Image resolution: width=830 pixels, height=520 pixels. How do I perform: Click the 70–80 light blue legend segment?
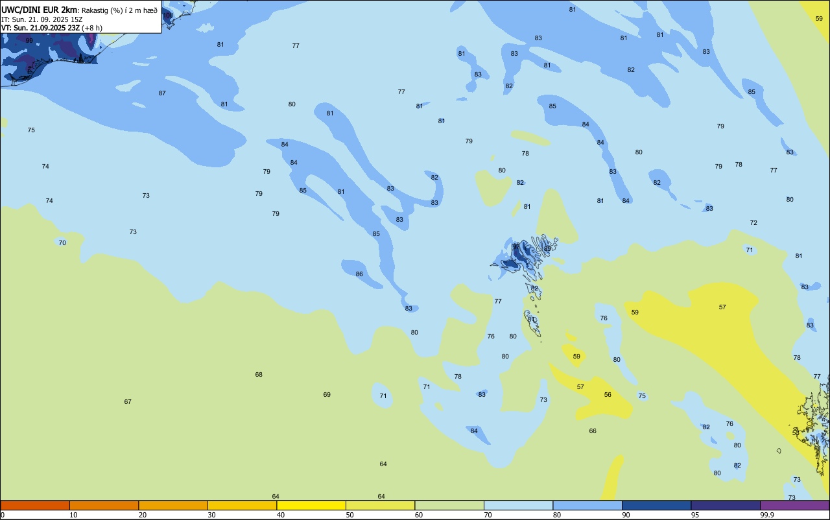(x=518, y=505)
